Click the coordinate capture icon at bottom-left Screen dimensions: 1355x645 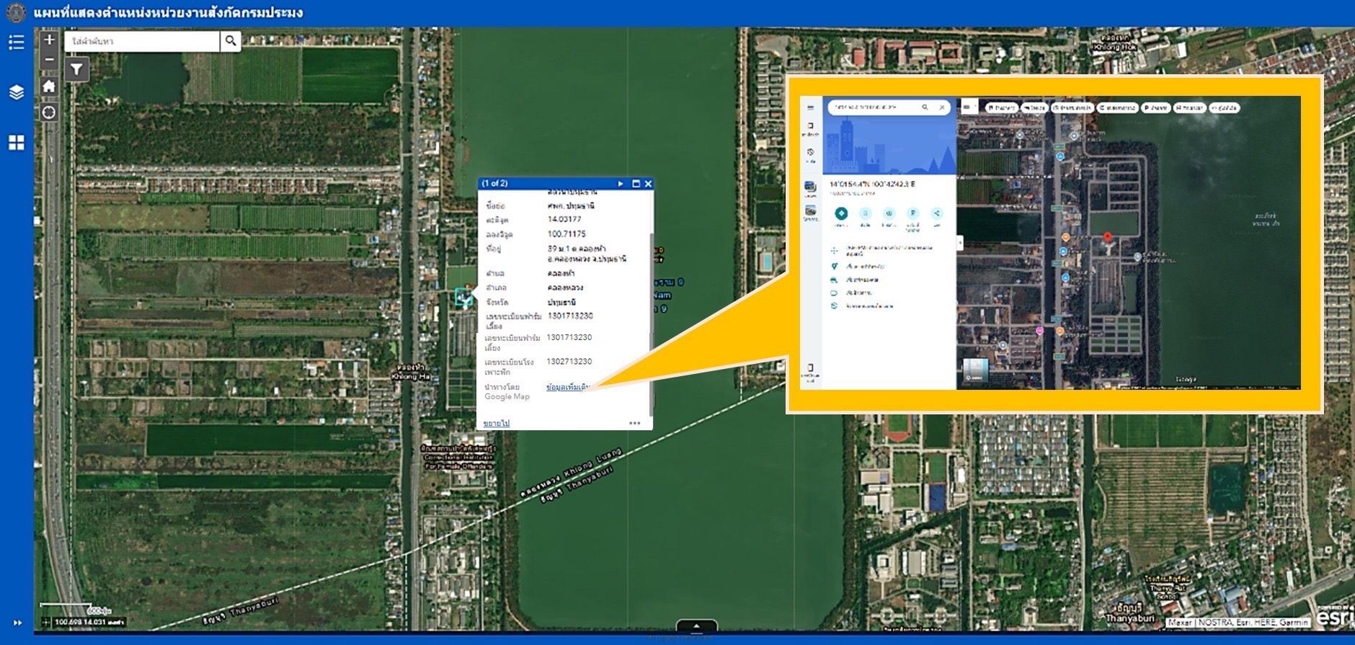(46, 622)
